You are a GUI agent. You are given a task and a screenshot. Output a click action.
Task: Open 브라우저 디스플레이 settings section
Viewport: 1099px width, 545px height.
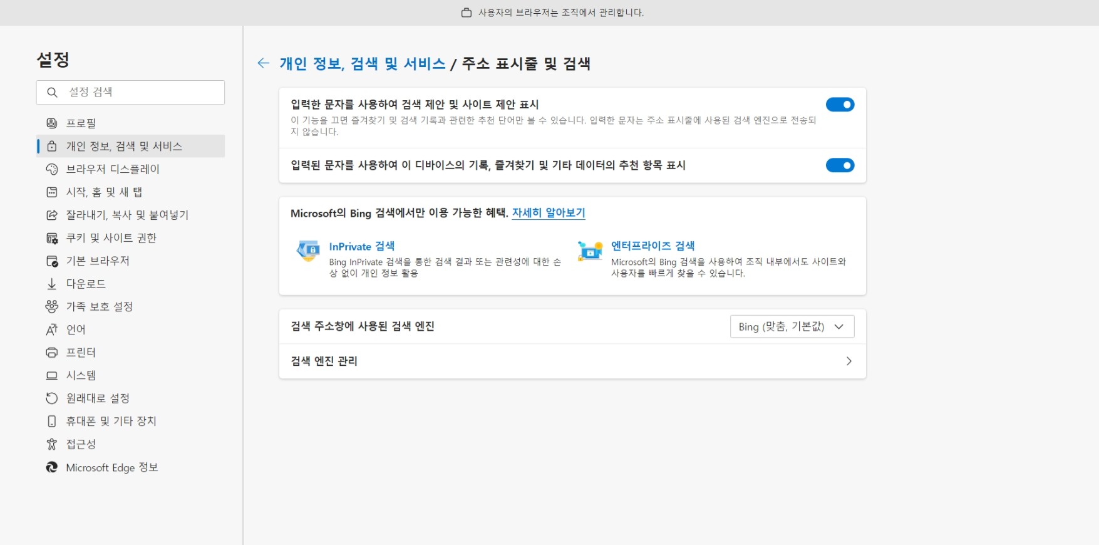point(130,169)
